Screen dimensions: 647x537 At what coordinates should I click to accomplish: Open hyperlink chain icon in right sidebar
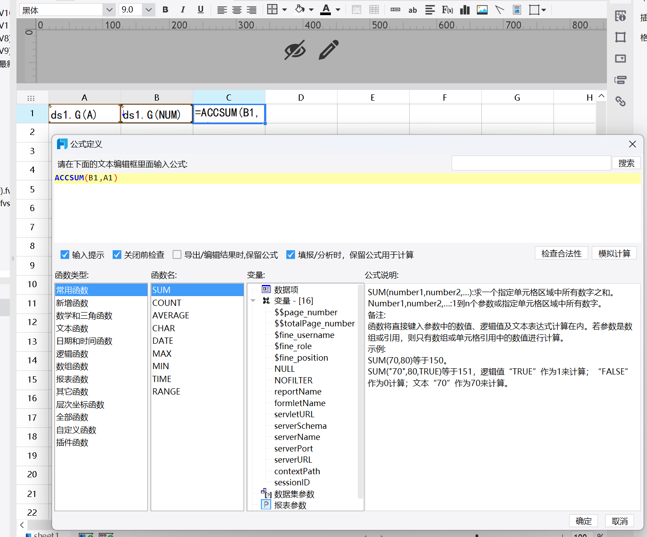pos(620,102)
